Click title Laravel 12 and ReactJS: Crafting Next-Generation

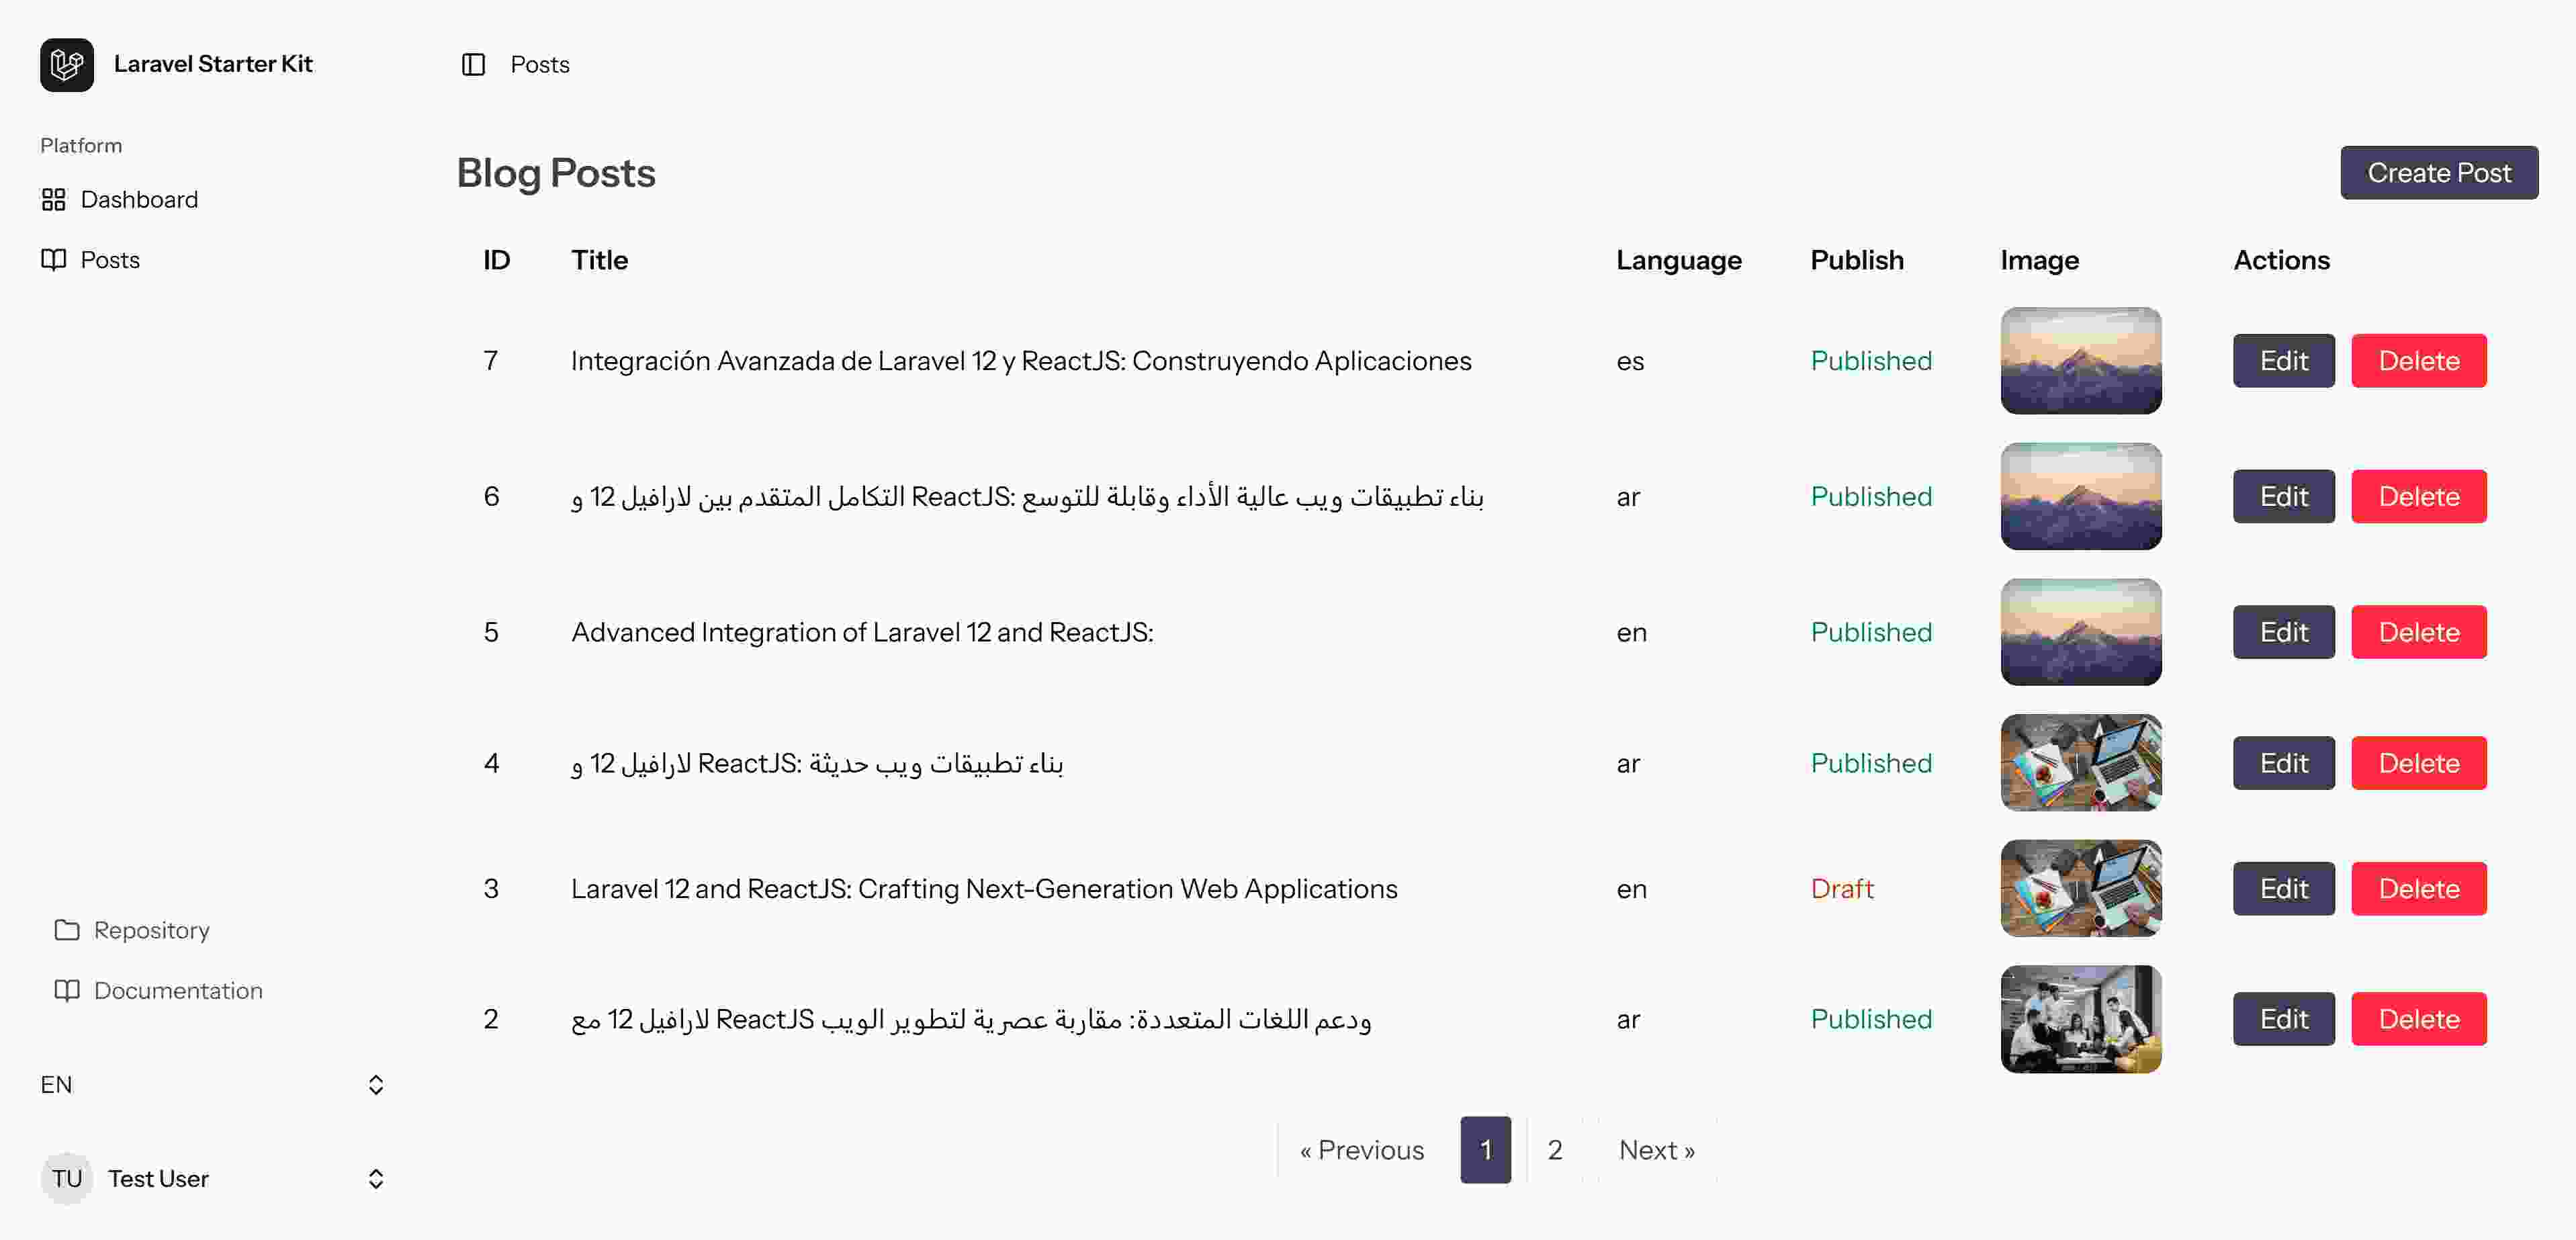point(984,888)
